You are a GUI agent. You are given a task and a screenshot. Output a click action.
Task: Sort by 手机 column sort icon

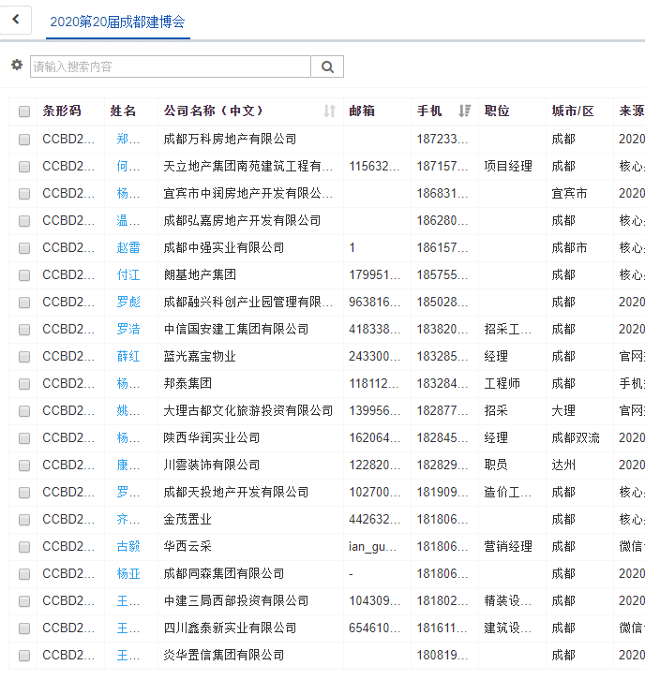464,111
